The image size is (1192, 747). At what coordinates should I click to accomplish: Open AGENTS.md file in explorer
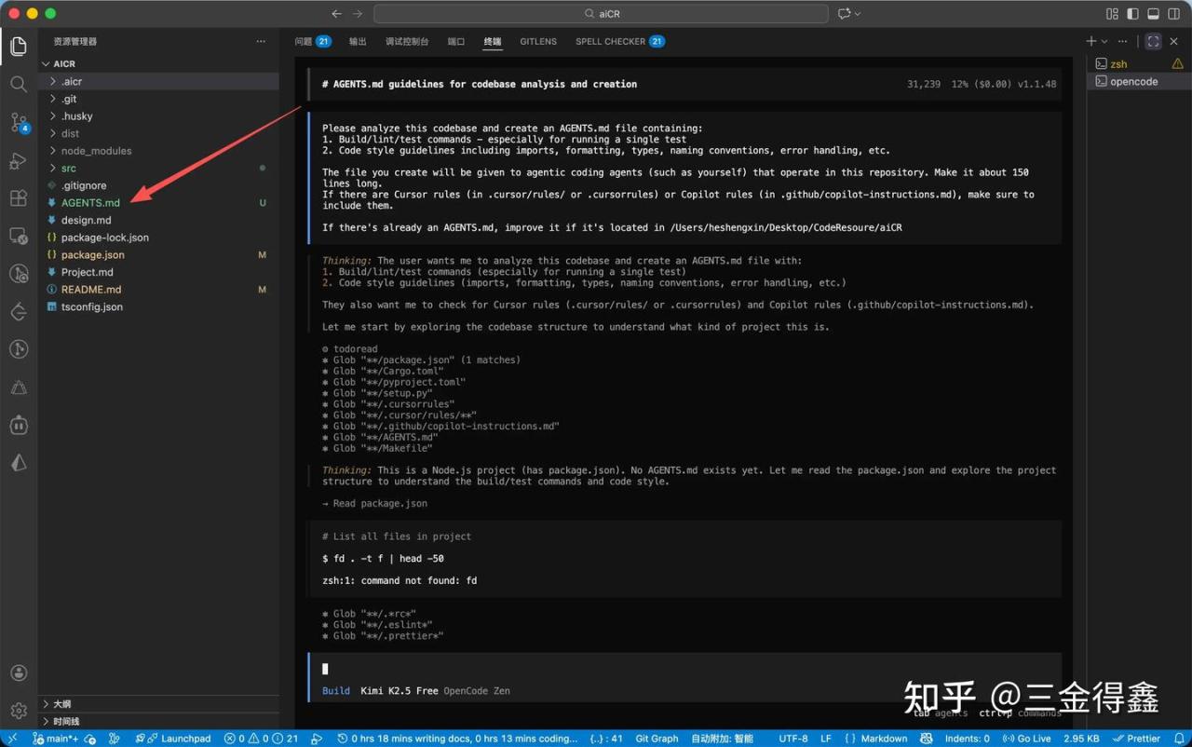(x=90, y=203)
